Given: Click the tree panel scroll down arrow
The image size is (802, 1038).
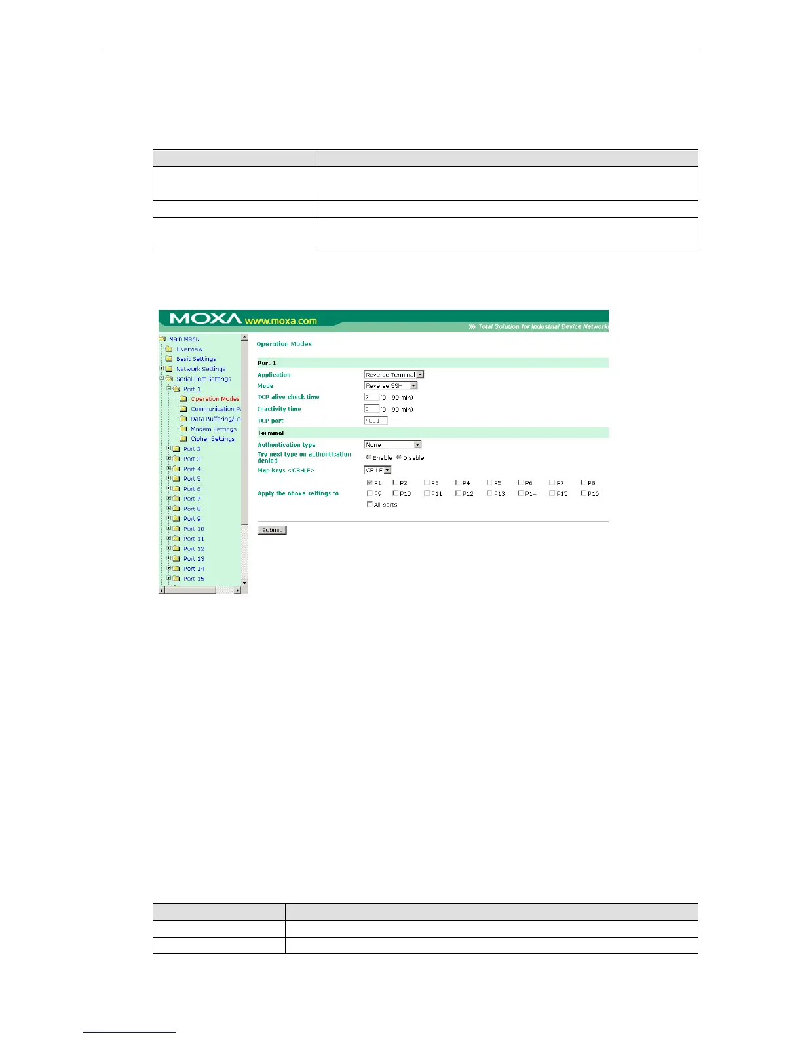Looking at the screenshot, I should pyautogui.click(x=245, y=583).
